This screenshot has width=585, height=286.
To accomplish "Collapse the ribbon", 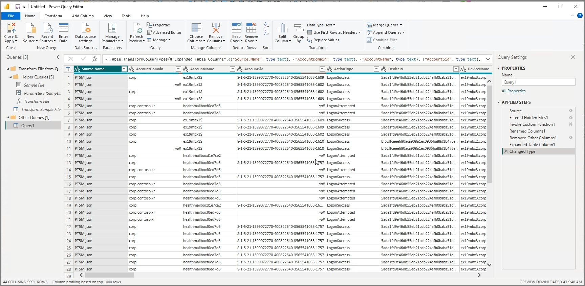I will click(572, 16).
